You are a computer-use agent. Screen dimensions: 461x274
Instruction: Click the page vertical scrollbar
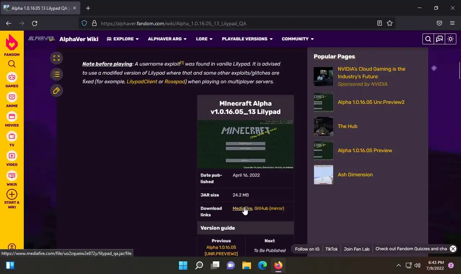click(x=459, y=71)
